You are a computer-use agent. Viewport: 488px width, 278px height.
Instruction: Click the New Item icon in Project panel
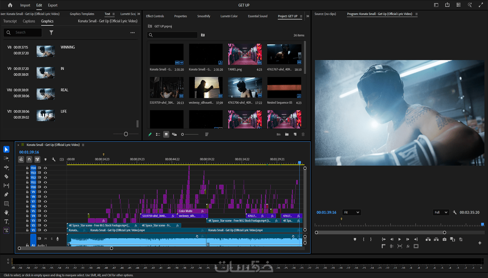(x=295, y=134)
